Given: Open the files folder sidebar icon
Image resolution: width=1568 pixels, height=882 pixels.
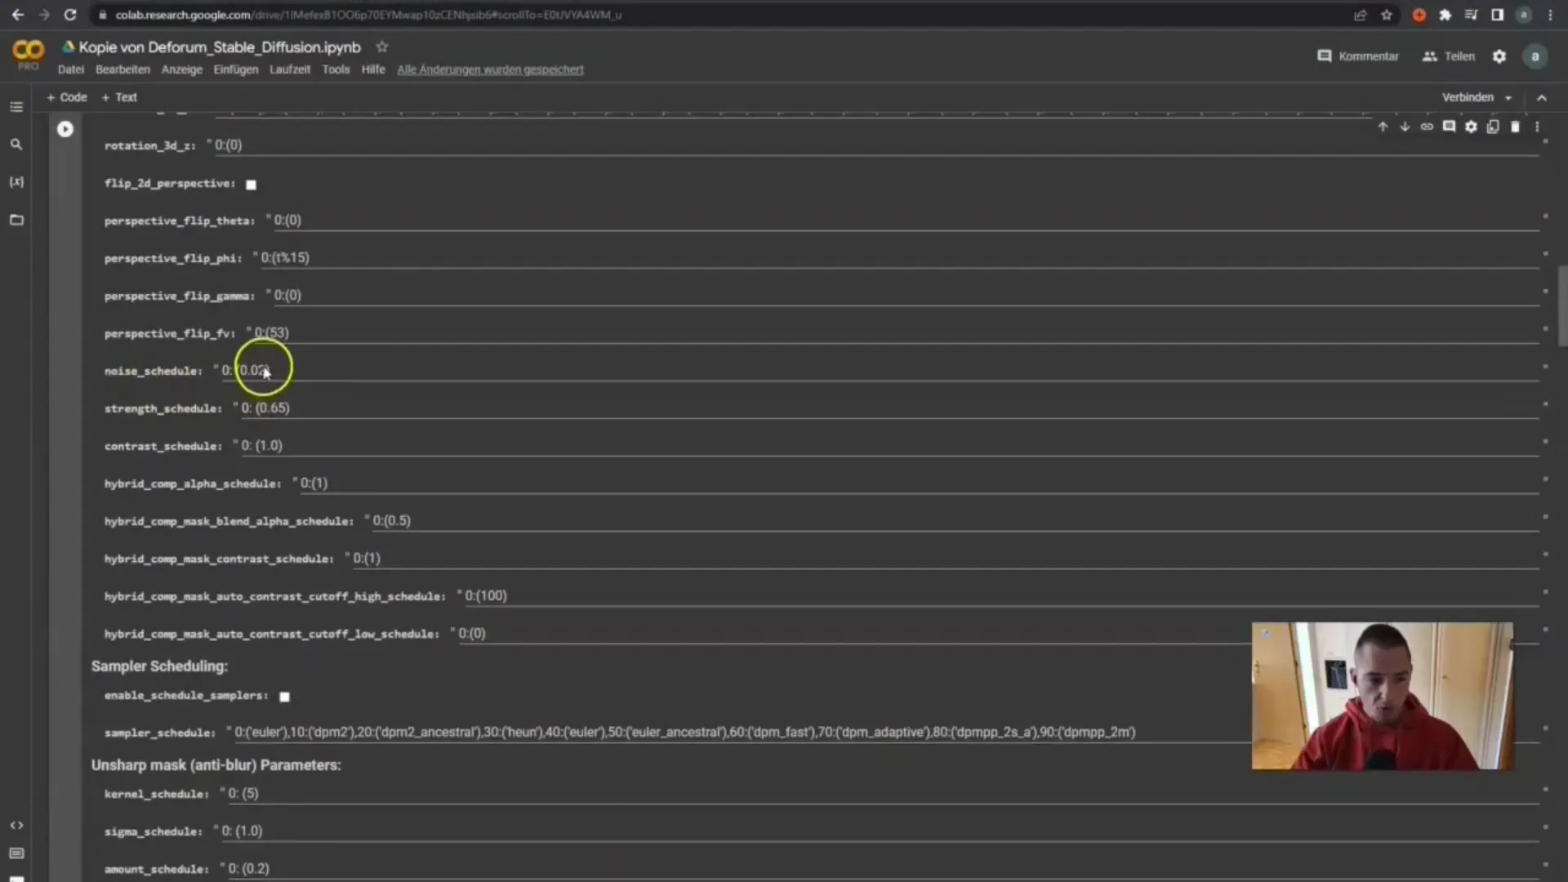Looking at the screenshot, I should click(x=16, y=220).
